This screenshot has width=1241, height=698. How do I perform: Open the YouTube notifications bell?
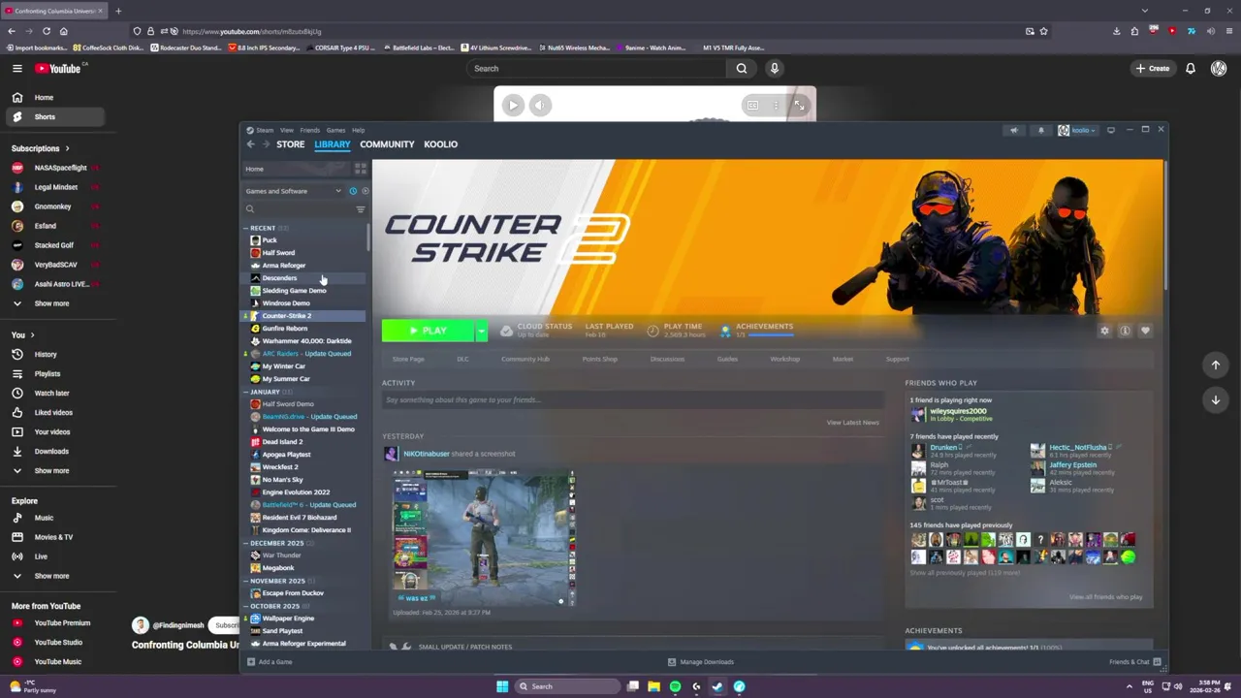click(1191, 68)
